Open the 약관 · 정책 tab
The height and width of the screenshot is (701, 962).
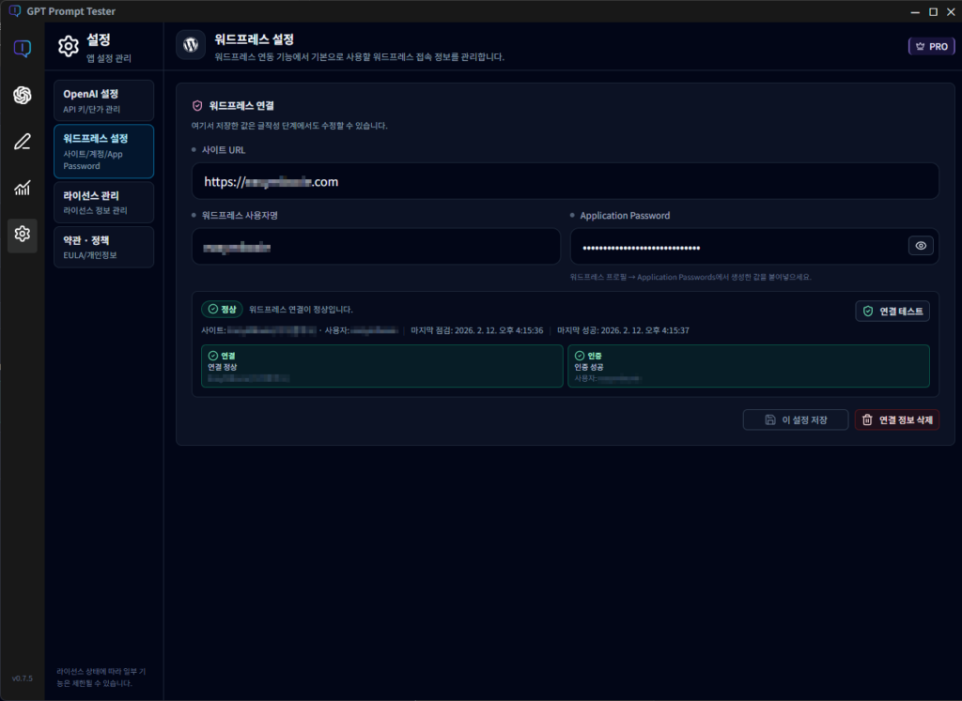pos(103,247)
